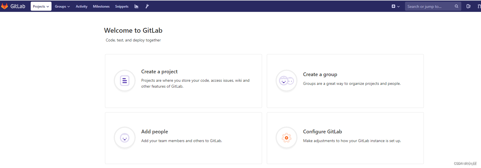The image size is (481, 168).
Task: Click text 'Add your team members and others'
Action: coord(182,141)
